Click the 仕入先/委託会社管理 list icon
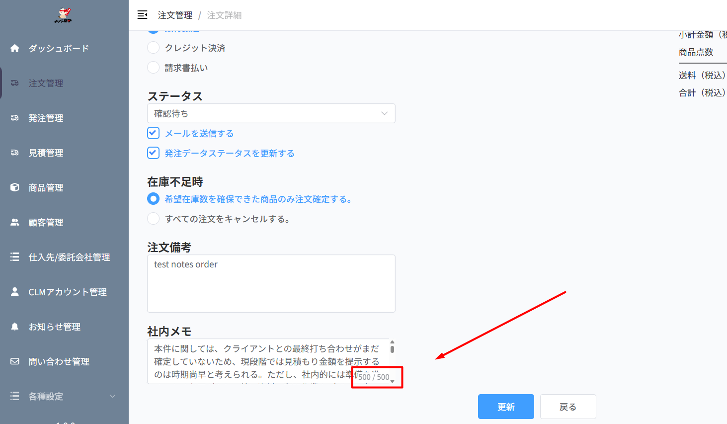The height and width of the screenshot is (424, 727). click(x=15, y=257)
